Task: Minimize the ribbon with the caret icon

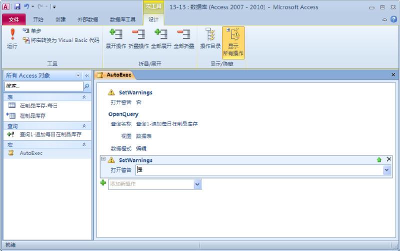Action: coord(384,19)
